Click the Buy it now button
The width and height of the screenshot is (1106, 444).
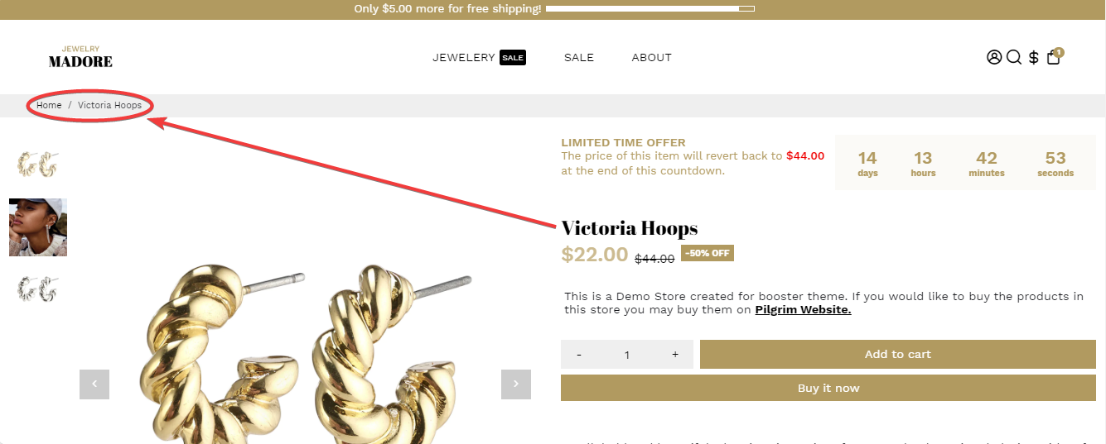point(828,388)
